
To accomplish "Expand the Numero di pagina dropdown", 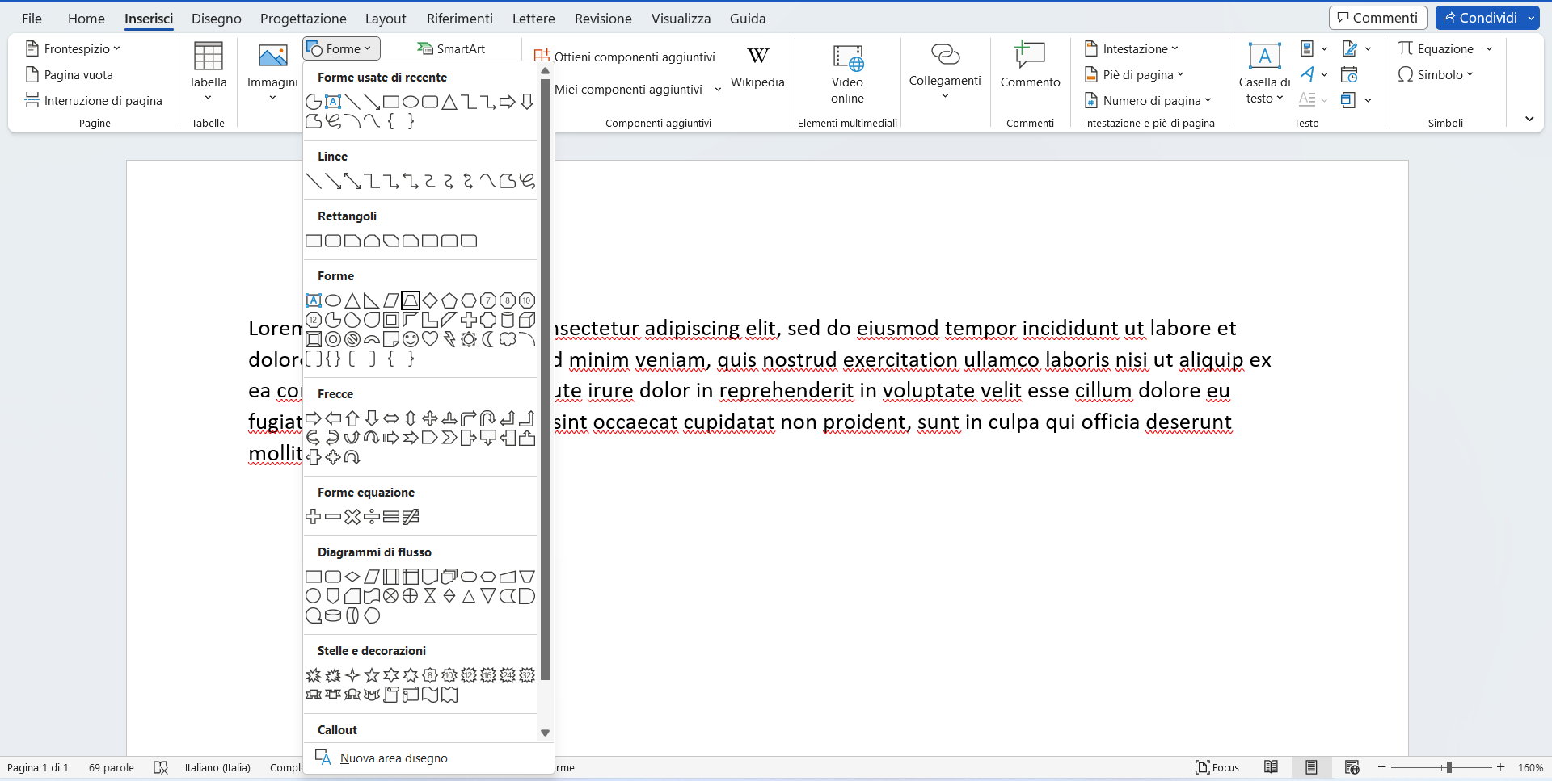I will pos(1208,100).
